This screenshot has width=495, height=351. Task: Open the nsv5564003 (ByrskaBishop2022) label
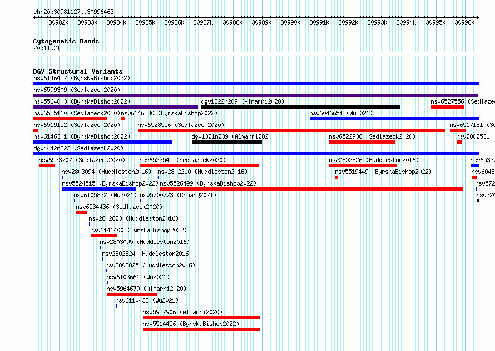[82, 101]
